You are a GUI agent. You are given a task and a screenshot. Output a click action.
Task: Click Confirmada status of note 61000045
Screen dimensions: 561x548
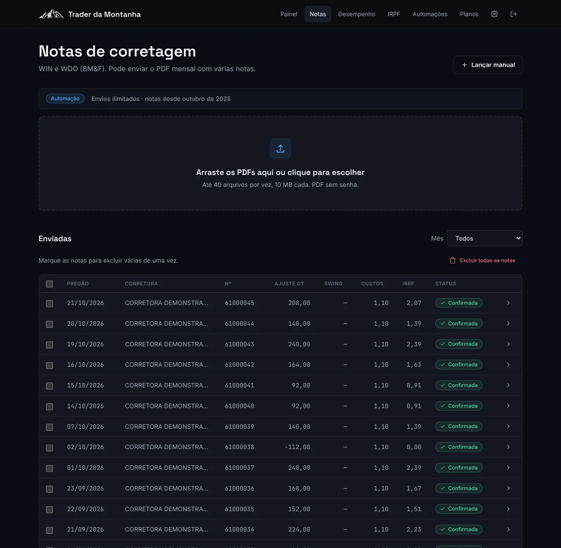point(459,303)
